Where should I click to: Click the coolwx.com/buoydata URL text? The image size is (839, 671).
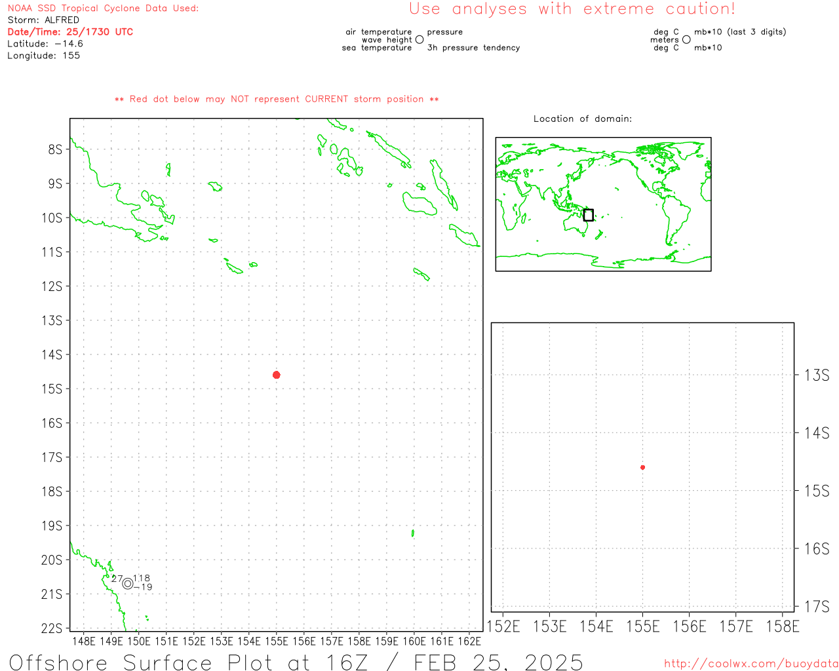point(751,664)
